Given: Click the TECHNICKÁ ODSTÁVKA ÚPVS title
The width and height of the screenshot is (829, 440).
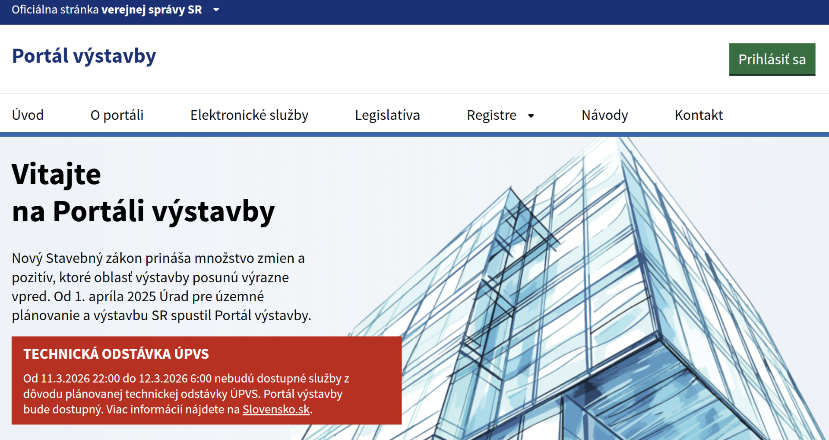Looking at the screenshot, I should [x=116, y=354].
